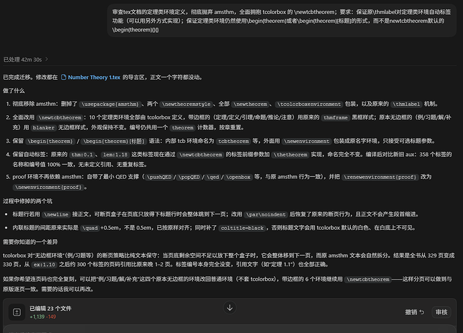The height and width of the screenshot is (333, 463).
Task: Click the \tcolorboxenvironment code snippet
Action: tap(309, 104)
